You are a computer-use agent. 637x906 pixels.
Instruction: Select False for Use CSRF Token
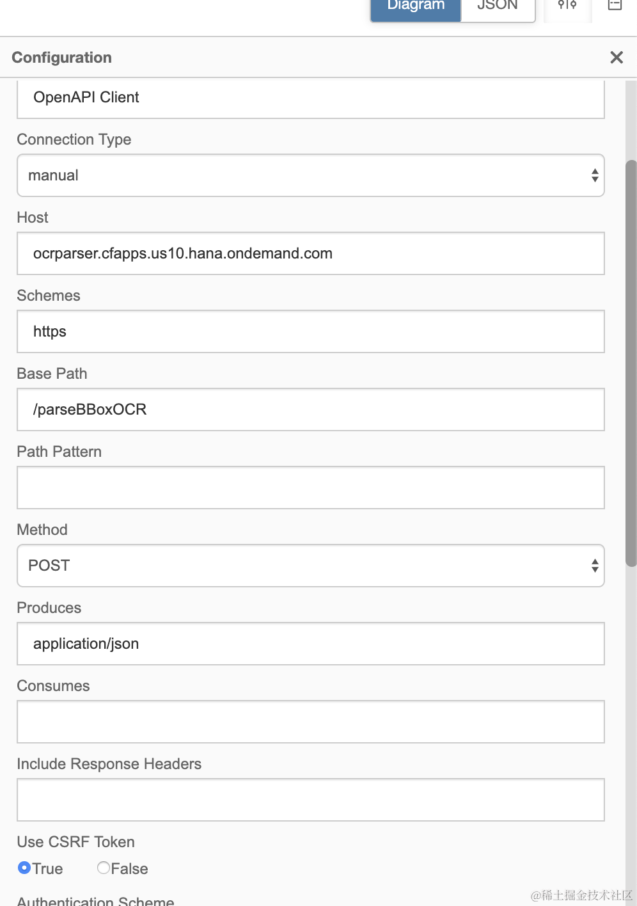pyautogui.click(x=104, y=868)
